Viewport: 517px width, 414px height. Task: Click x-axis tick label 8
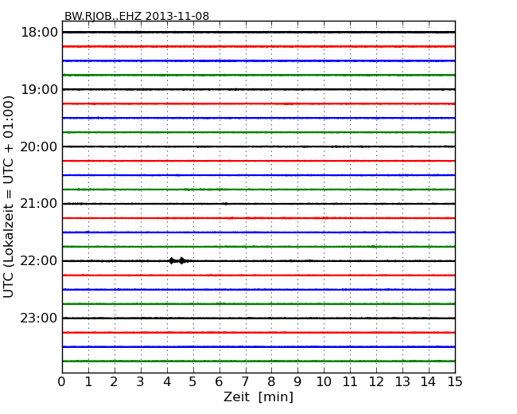coord(271,381)
